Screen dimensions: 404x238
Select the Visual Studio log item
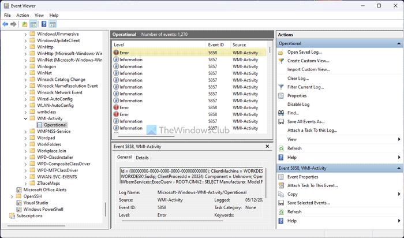click(36, 203)
